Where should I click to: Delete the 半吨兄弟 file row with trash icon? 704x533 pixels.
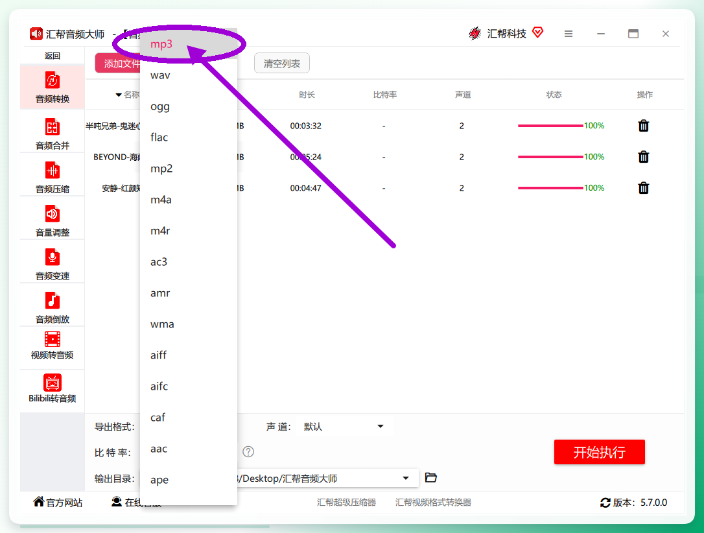643,126
